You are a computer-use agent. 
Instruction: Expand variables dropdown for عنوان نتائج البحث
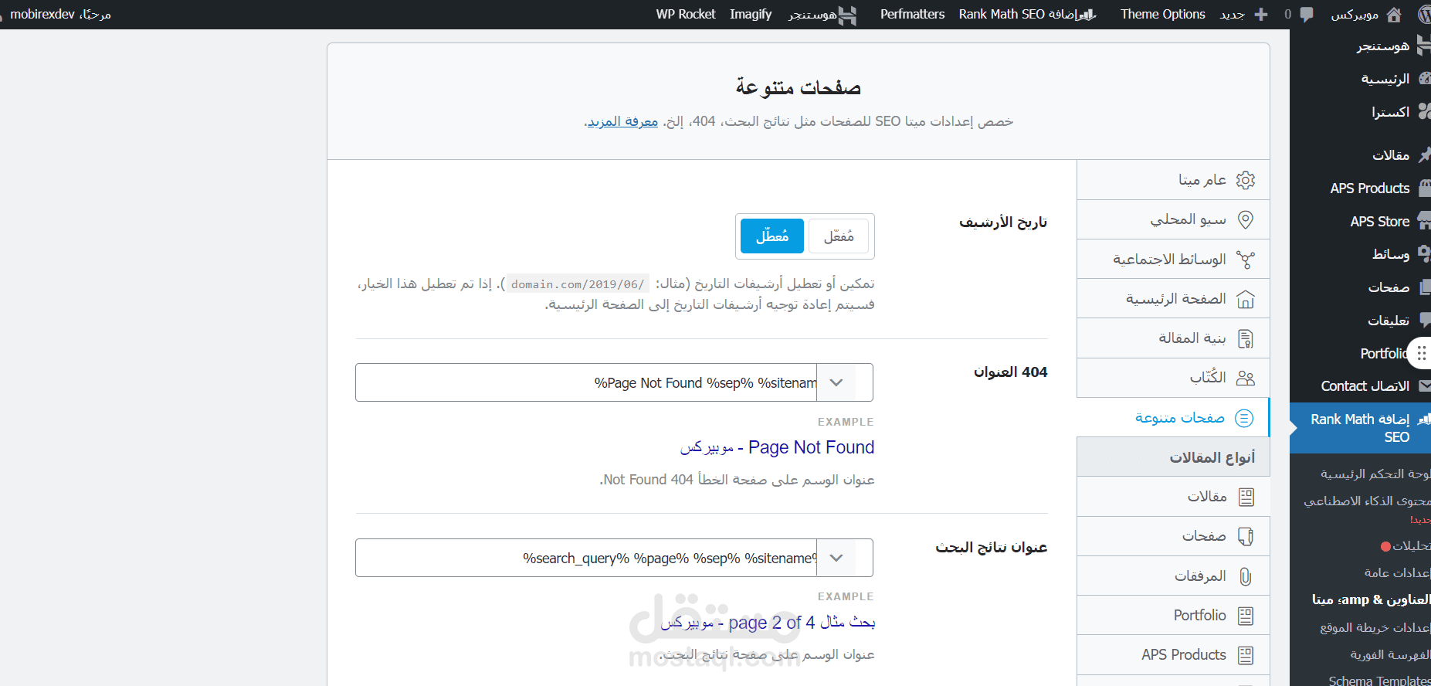click(x=836, y=558)
